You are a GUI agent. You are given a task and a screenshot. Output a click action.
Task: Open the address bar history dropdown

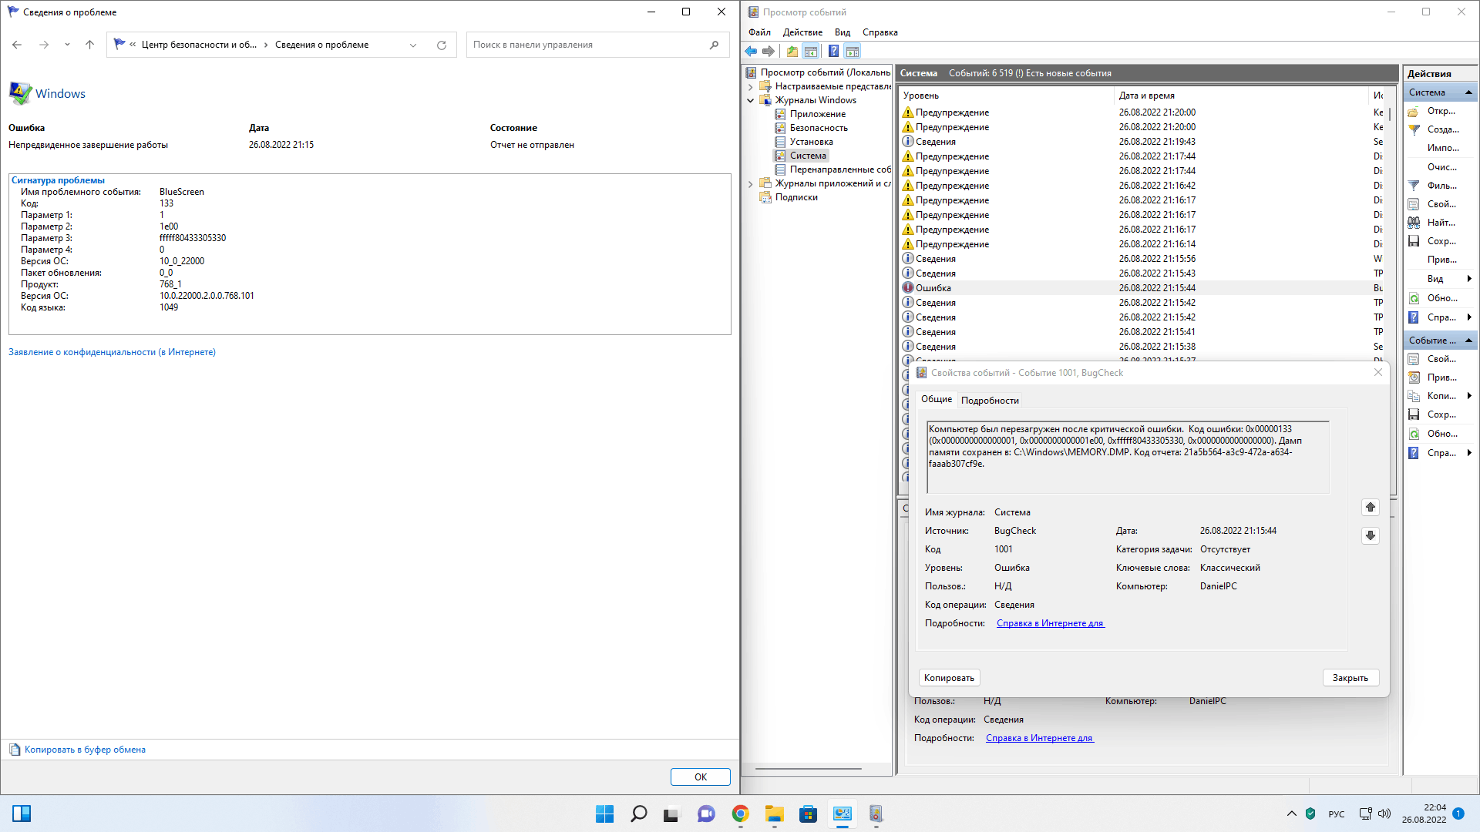pos(413,45)
